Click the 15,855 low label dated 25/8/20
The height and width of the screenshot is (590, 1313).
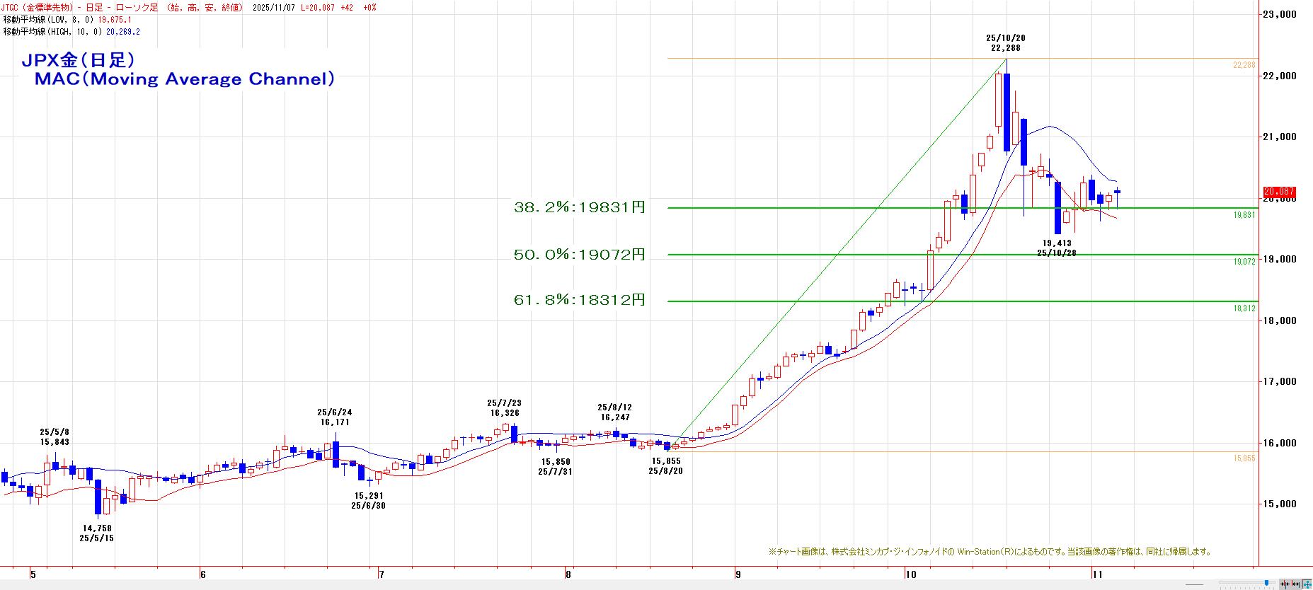[665, 466]
